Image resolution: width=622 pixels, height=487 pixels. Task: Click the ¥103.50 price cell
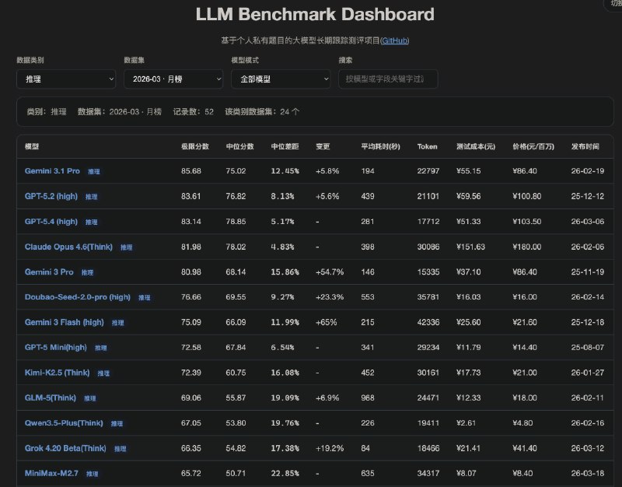point(527,222)
